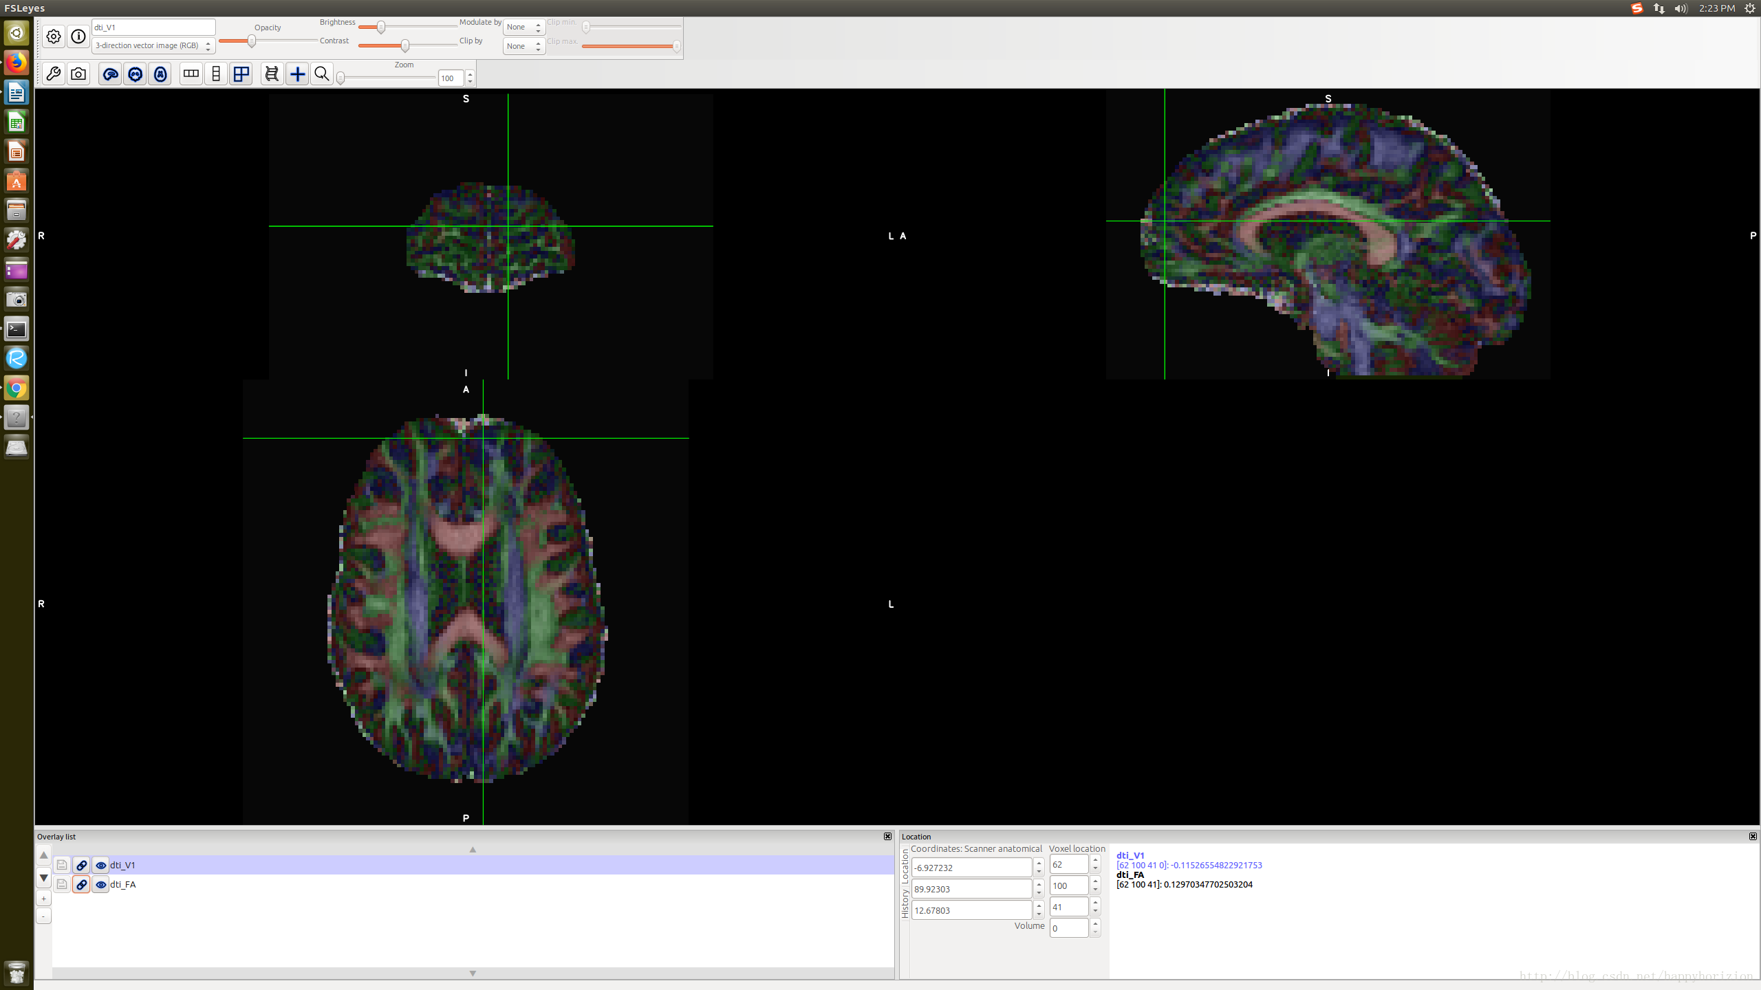
Task: Open overlay display settings gear
Action: pyautogui.click(x=54, y=36)
